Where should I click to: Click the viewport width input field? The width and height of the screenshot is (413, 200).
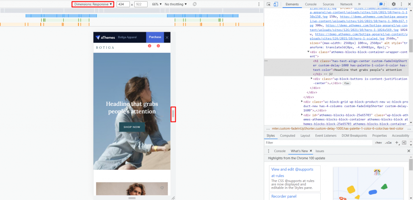(123, 4)
